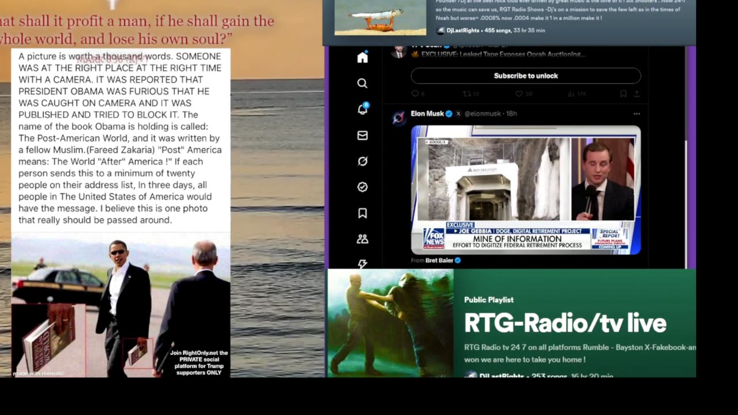Screen dimensions: 738x415
Task: Click the Public Playlist label
Action: (x=489, y=300)
